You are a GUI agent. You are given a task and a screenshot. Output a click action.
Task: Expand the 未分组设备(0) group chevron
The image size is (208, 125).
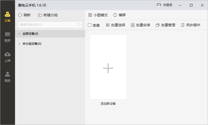click(20, 44)
